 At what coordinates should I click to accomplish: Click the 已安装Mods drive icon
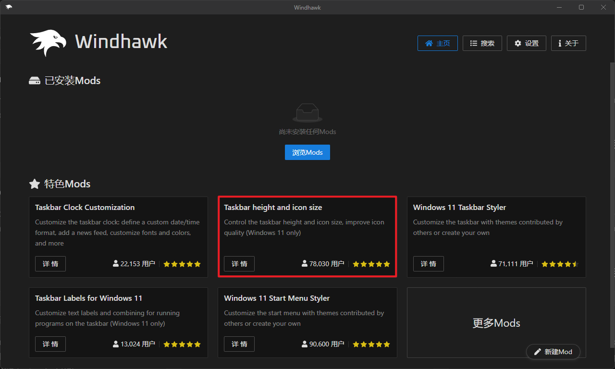(35, 81)
